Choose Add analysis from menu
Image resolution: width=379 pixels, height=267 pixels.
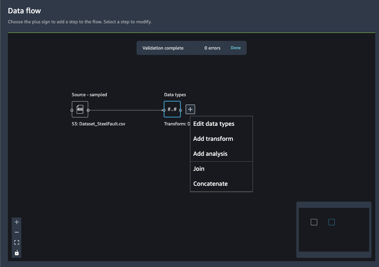[x=221, y=154]
